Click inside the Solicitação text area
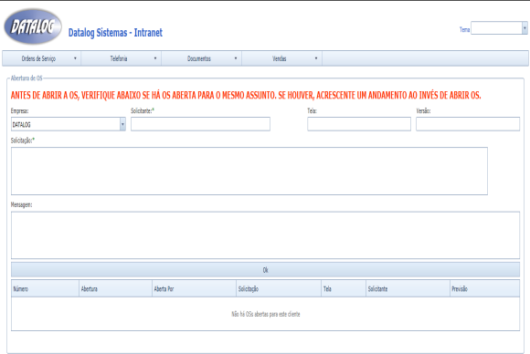The width and height of the screenshot is (530, 354). click(x=249, y=171)
